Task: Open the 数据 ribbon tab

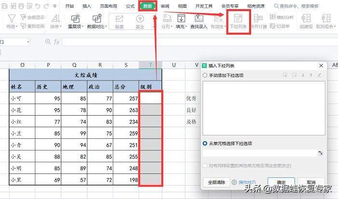Action: (148, 6)
